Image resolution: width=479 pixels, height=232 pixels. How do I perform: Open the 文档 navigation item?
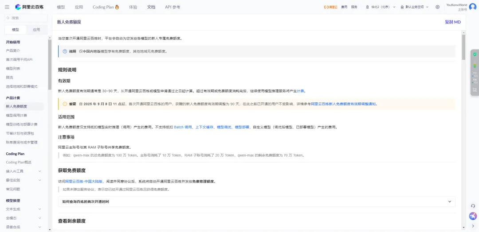coord(151,7)
